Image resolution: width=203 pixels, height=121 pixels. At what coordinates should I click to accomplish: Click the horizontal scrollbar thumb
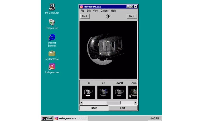[x=113, y=103]
